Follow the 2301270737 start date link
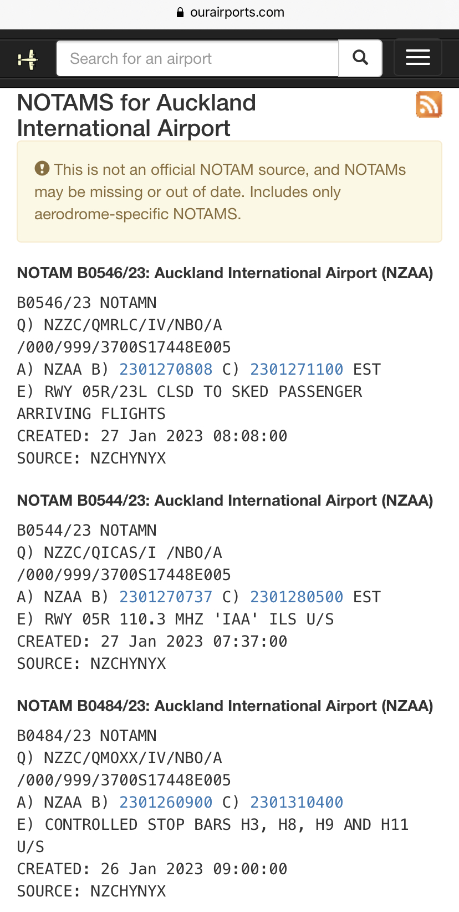The height and width of the screenshot is (912, 459). coord(166,597)
